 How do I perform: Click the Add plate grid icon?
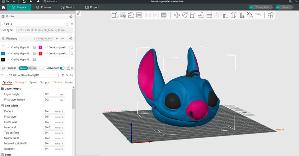pos(123,15)
